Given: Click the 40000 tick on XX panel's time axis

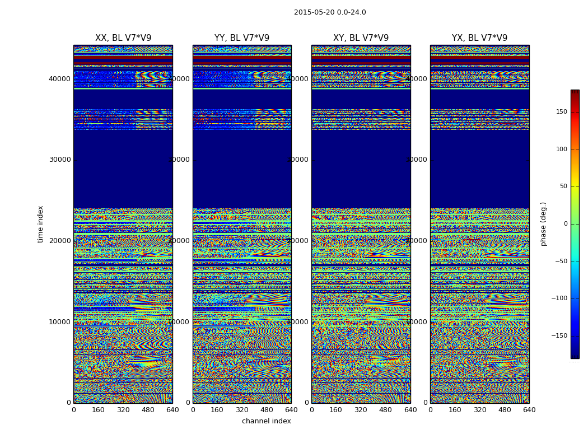Looking at the screenshot, I should tap(59, 79).
